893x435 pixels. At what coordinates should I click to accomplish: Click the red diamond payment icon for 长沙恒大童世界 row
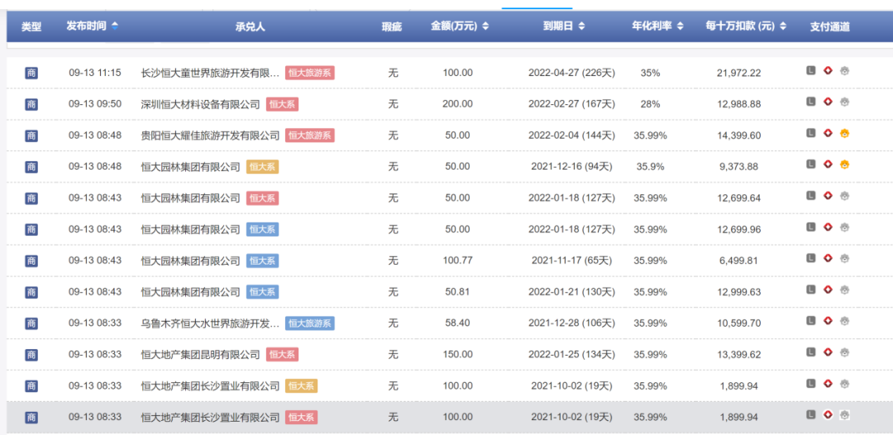click(x=828, y=70)
